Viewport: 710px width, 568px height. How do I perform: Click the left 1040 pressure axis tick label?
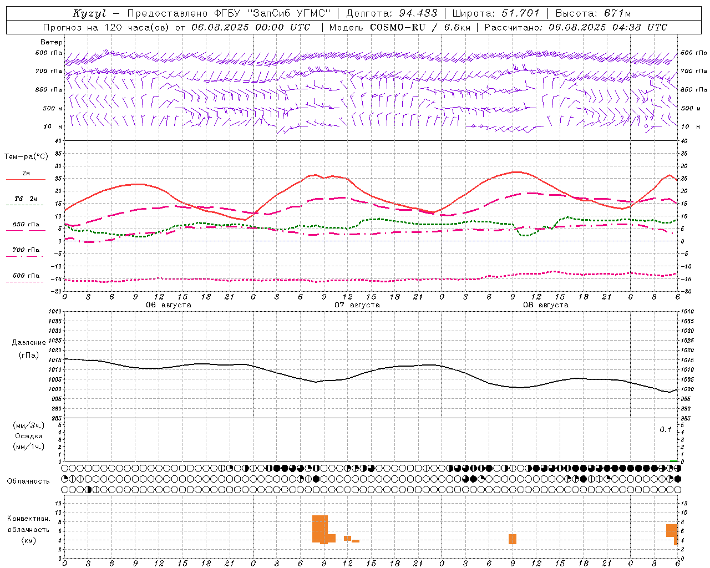click(54, 312)
